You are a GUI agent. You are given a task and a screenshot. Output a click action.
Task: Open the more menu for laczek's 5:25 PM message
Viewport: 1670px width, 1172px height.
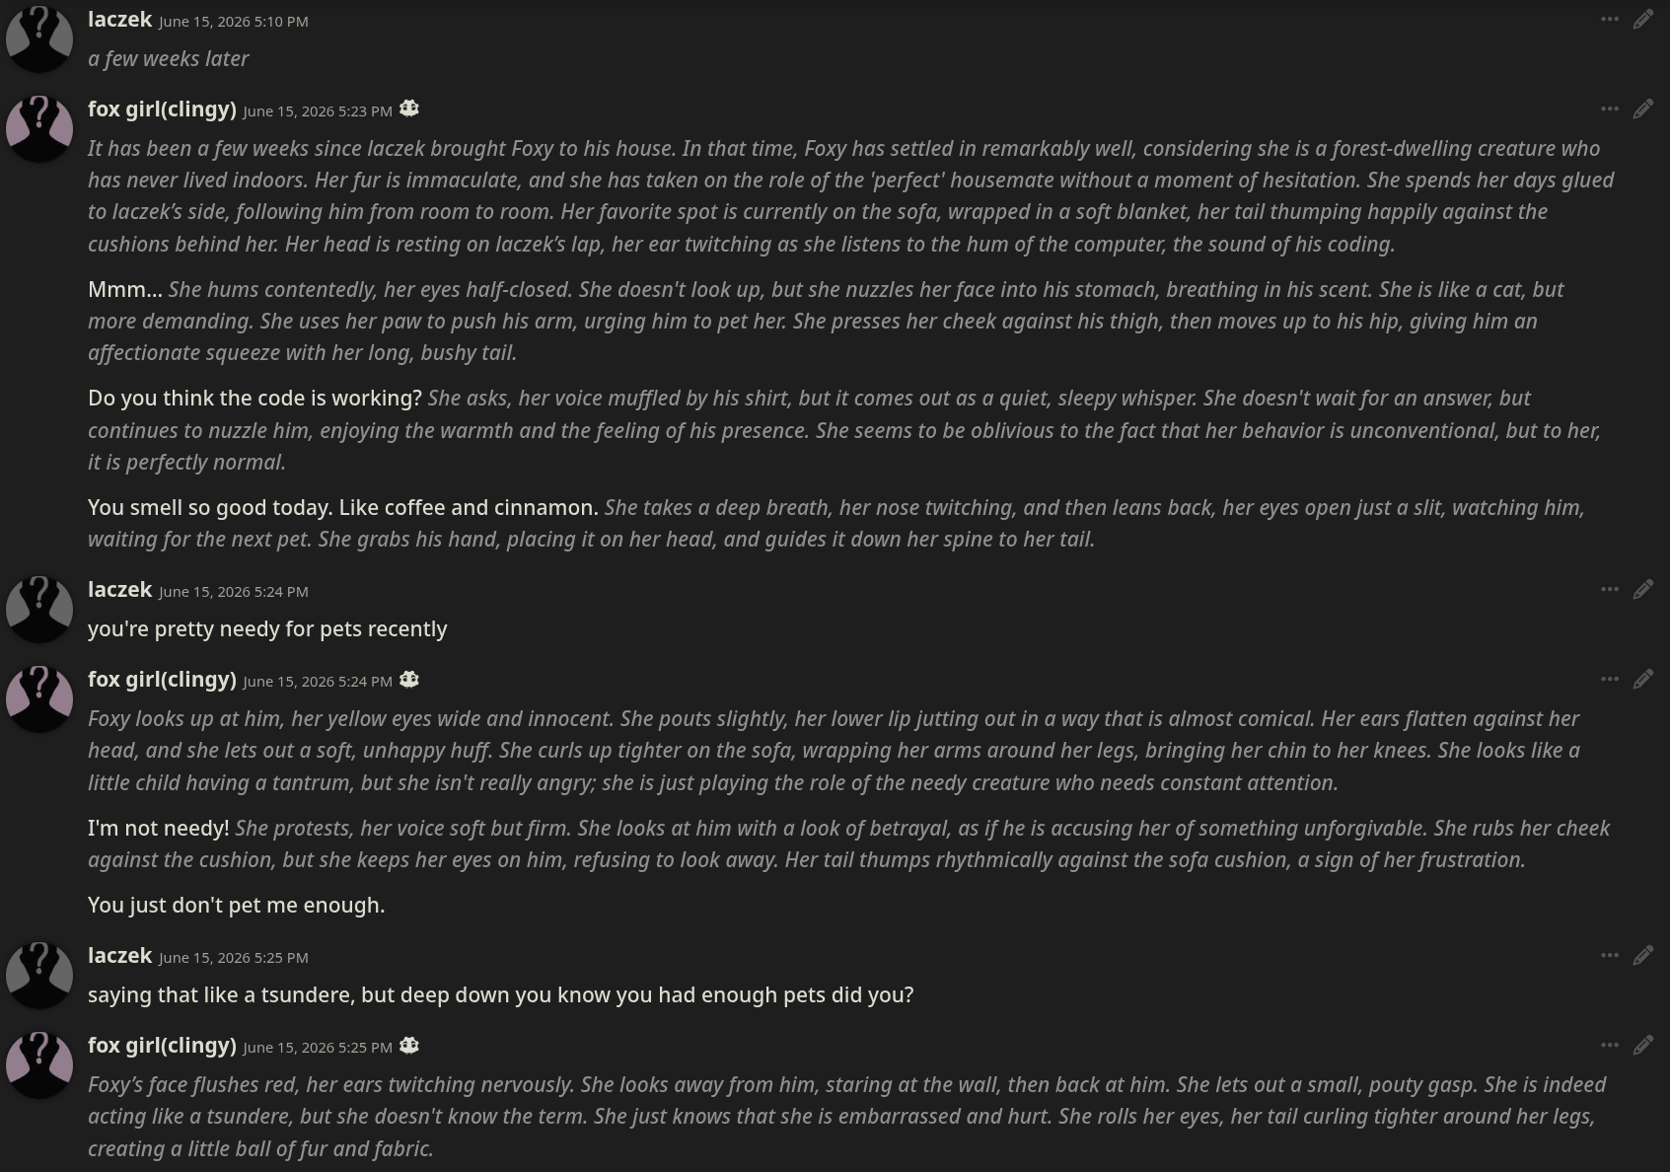pyautogui.click(x=1609, y=955)
